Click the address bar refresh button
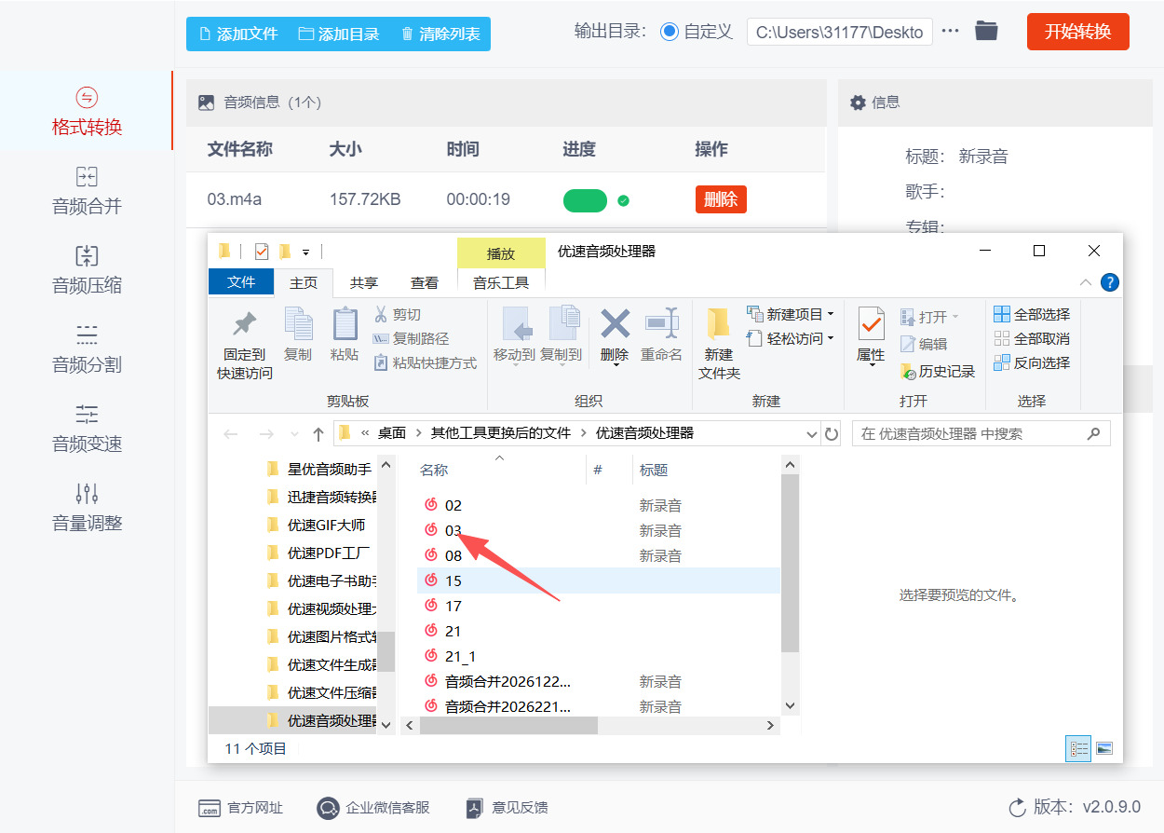 (832, 434)
